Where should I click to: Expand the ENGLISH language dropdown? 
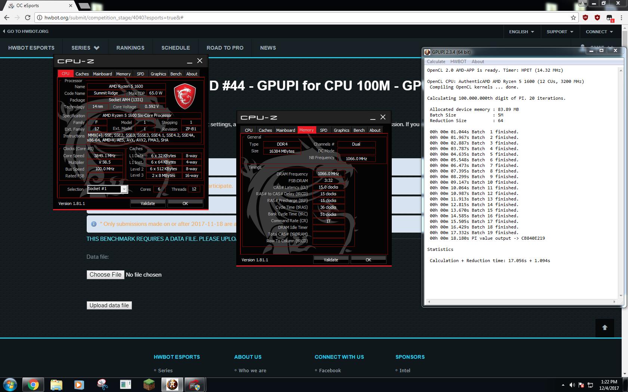521,32
